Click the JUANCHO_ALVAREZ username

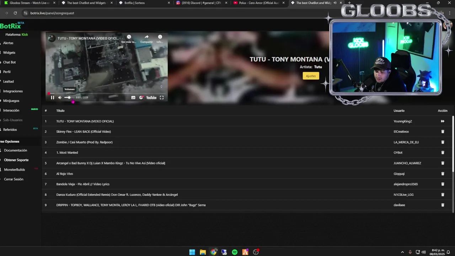[407, 163]
